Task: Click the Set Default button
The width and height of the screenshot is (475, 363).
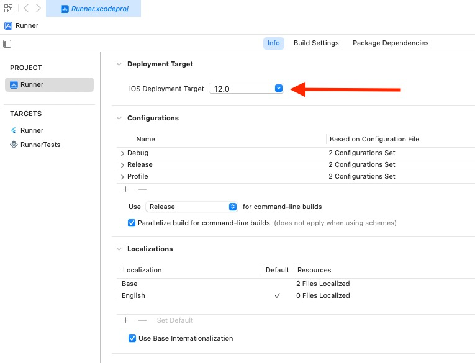Action: pos(175,320)
